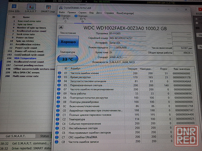Click the status circle for attribute 04

59,81
